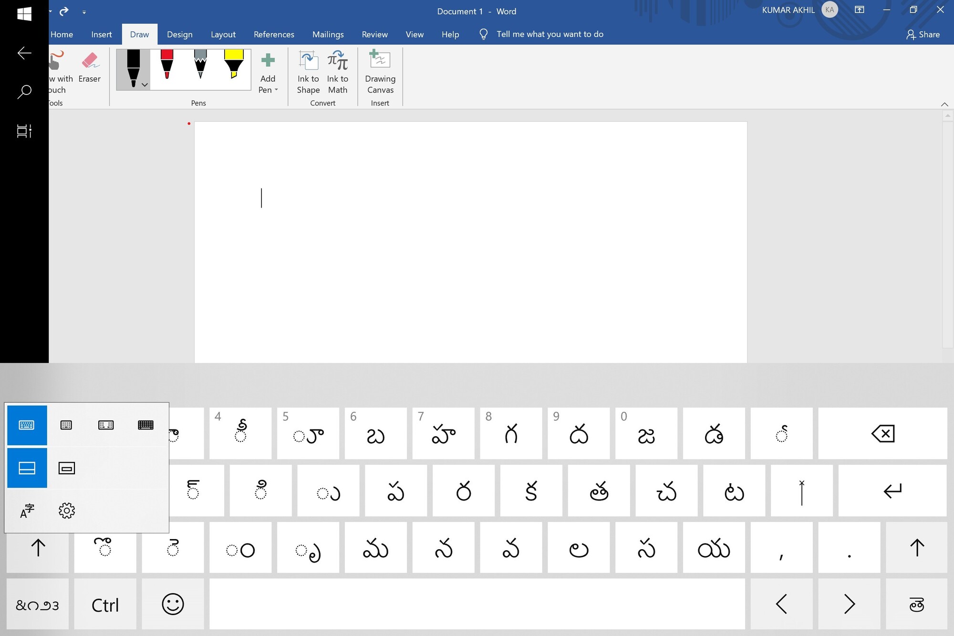
Task: Tap the Enter key on keyboard
Action: click(892, 490)
